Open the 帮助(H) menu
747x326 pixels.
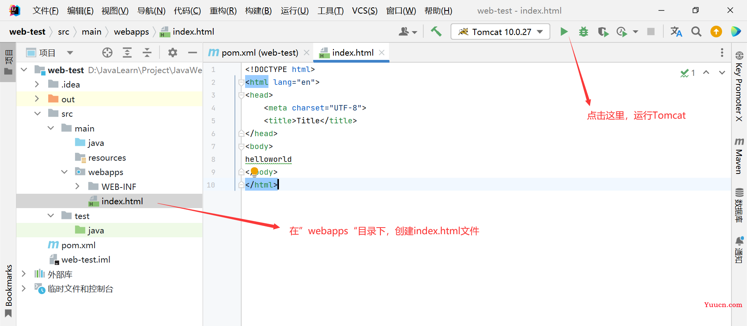[438, 11]
